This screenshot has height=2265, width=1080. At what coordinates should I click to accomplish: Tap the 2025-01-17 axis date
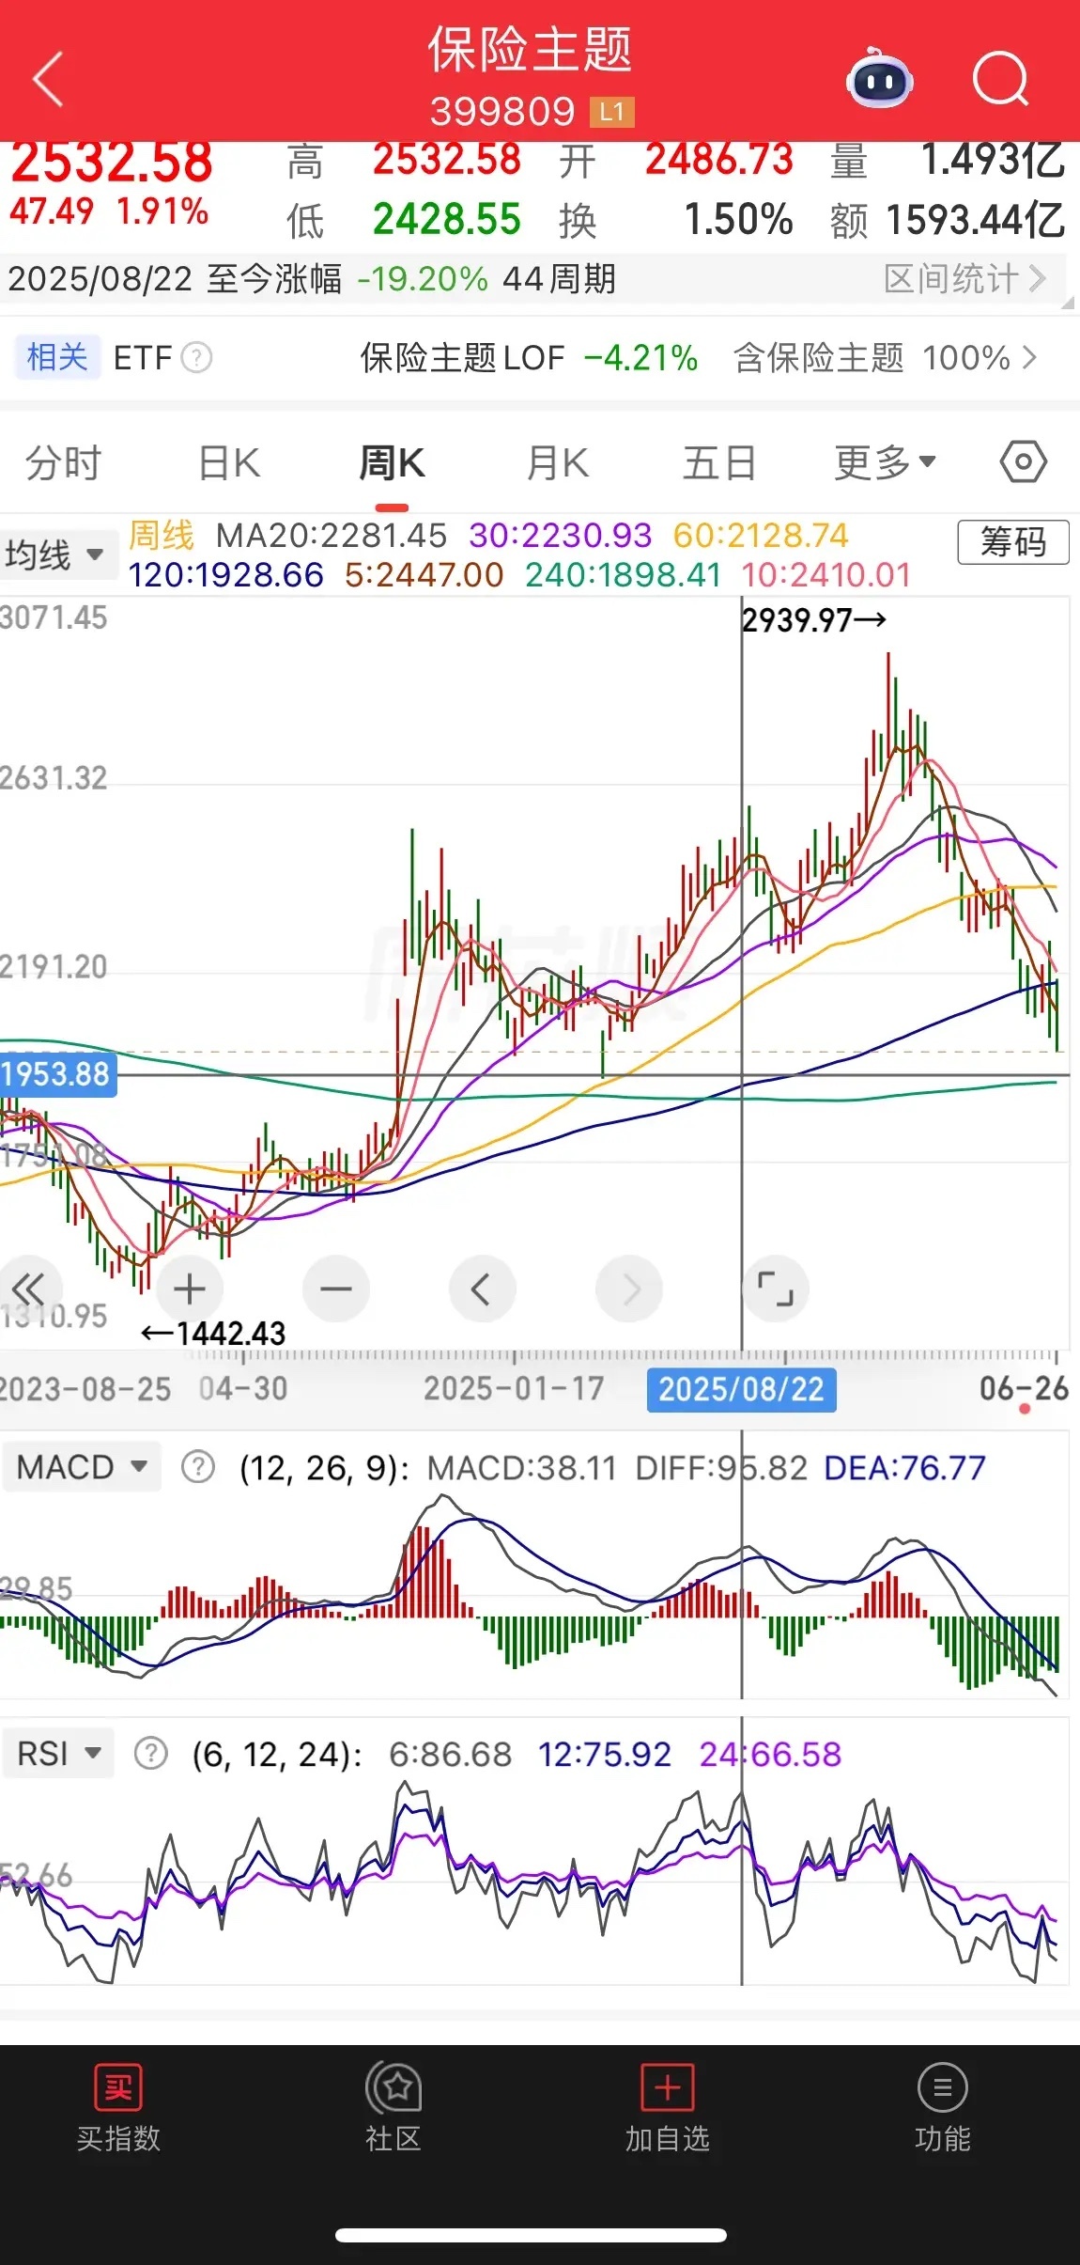tap(514, 1389)
